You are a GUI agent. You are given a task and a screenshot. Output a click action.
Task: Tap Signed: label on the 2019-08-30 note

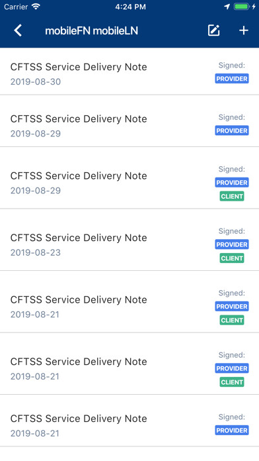coord(232,66)
